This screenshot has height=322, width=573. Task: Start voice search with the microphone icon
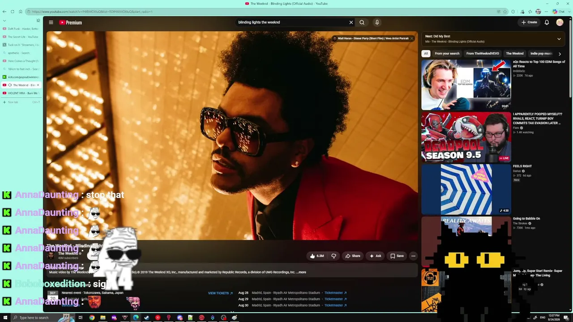[377, 22]
